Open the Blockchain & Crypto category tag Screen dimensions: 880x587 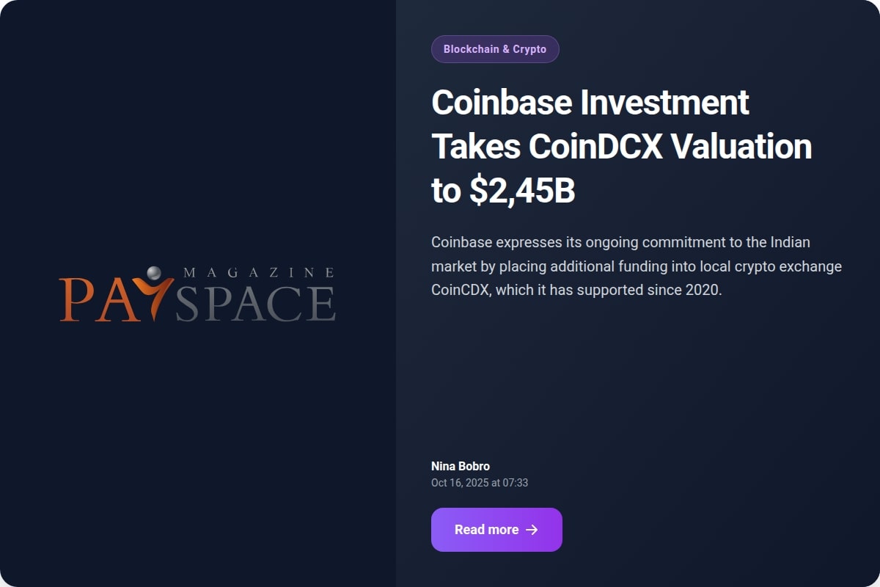click(495, 49)
